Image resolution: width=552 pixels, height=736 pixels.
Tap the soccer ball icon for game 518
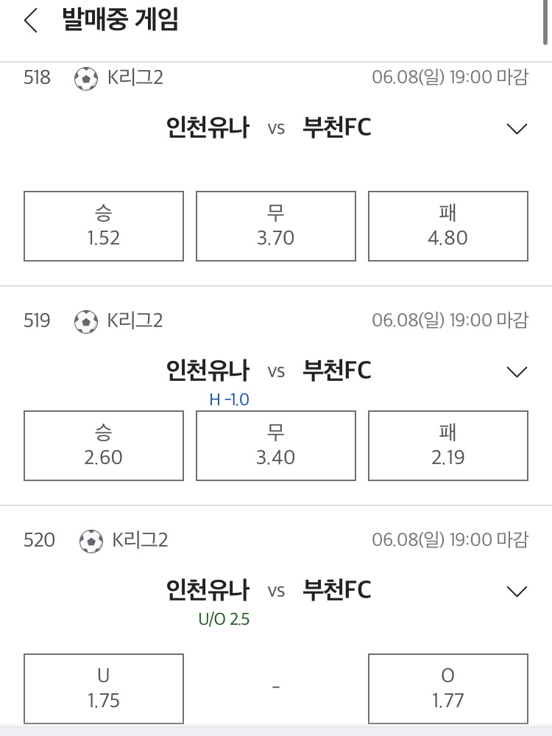pos(86,78)
